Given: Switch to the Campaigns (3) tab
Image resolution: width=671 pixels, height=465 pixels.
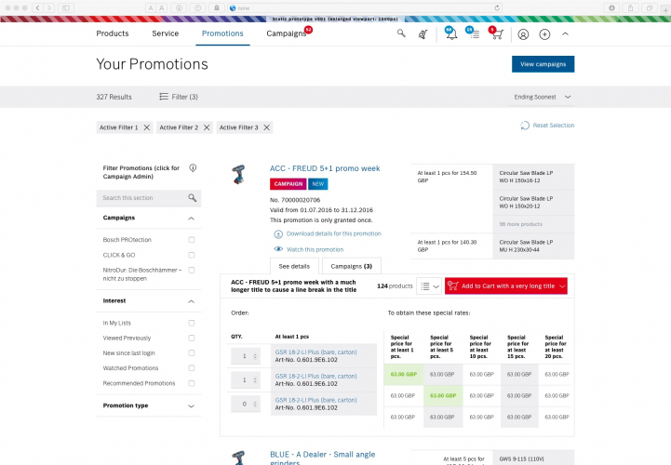Looking at the screenshot, I should (x=352, y=266).
